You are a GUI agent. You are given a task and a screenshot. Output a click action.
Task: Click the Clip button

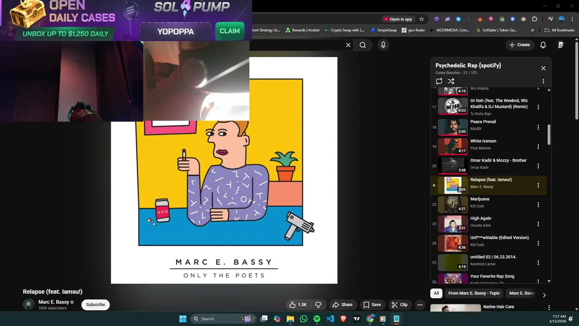coord(399,305)
